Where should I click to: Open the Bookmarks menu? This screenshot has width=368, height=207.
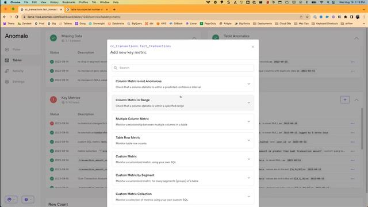tap(69, 2)
